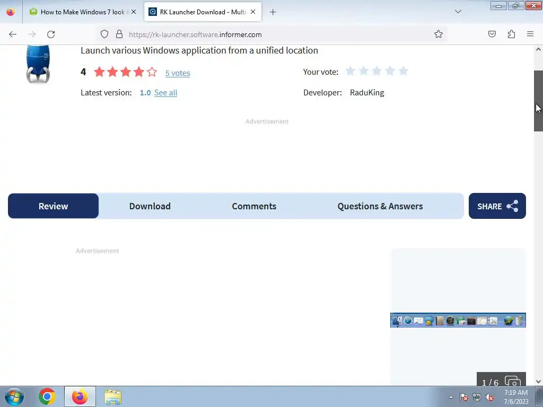543x407 pixels.
Task: Click the padlock site security icon
Action: pos(119,34)
